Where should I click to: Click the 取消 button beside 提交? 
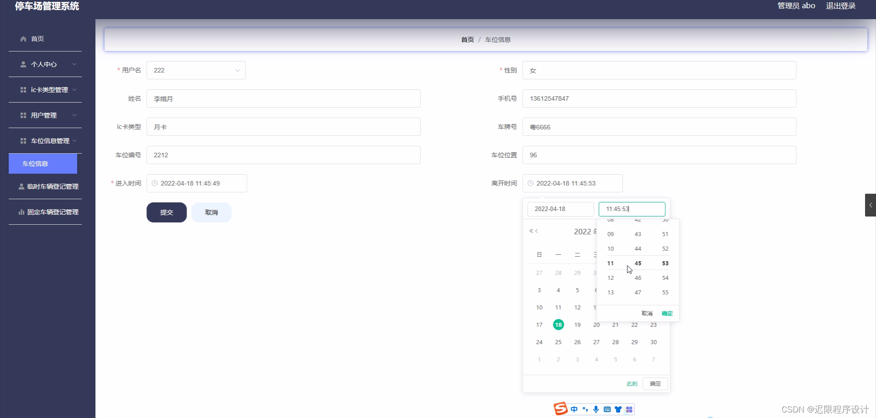211,212
